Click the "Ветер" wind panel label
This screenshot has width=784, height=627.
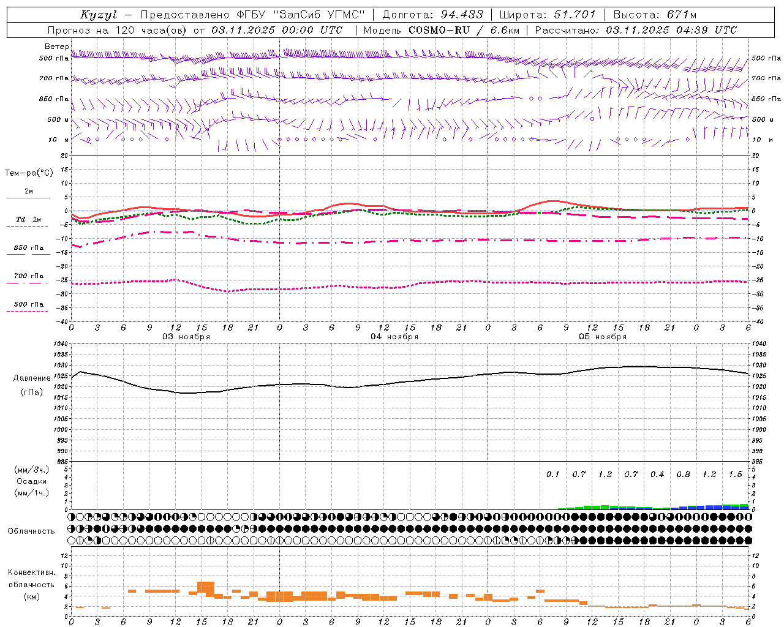click(56, 47)
